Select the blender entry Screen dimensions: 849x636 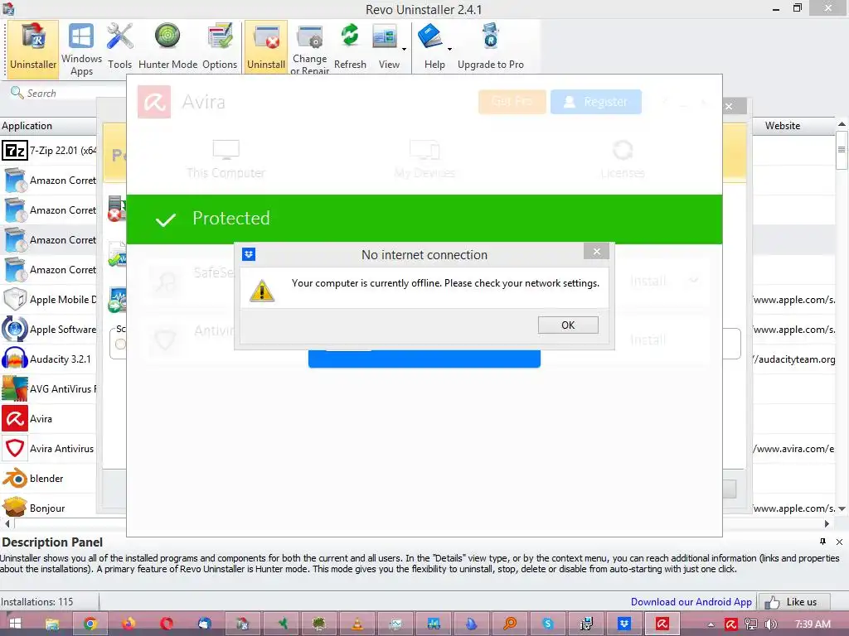point(49,478)
